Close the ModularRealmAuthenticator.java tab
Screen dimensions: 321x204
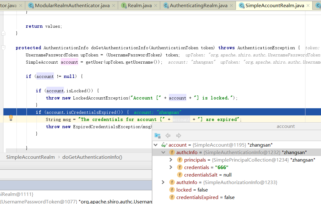(x=114, y=6)
